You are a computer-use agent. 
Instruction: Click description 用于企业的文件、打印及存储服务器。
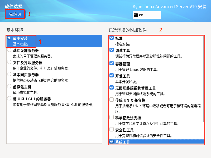(41, 68)
